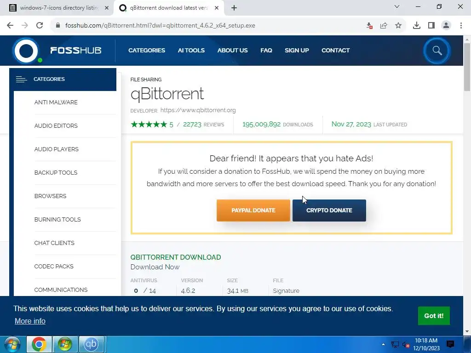Open CONTACT in the top navigation
Viewport: 471px width, 353px height.
[x=335, y=51]
